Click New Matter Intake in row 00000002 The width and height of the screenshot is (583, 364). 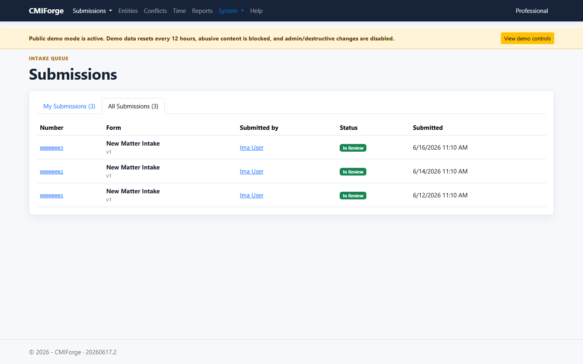(x=133, y=167)
